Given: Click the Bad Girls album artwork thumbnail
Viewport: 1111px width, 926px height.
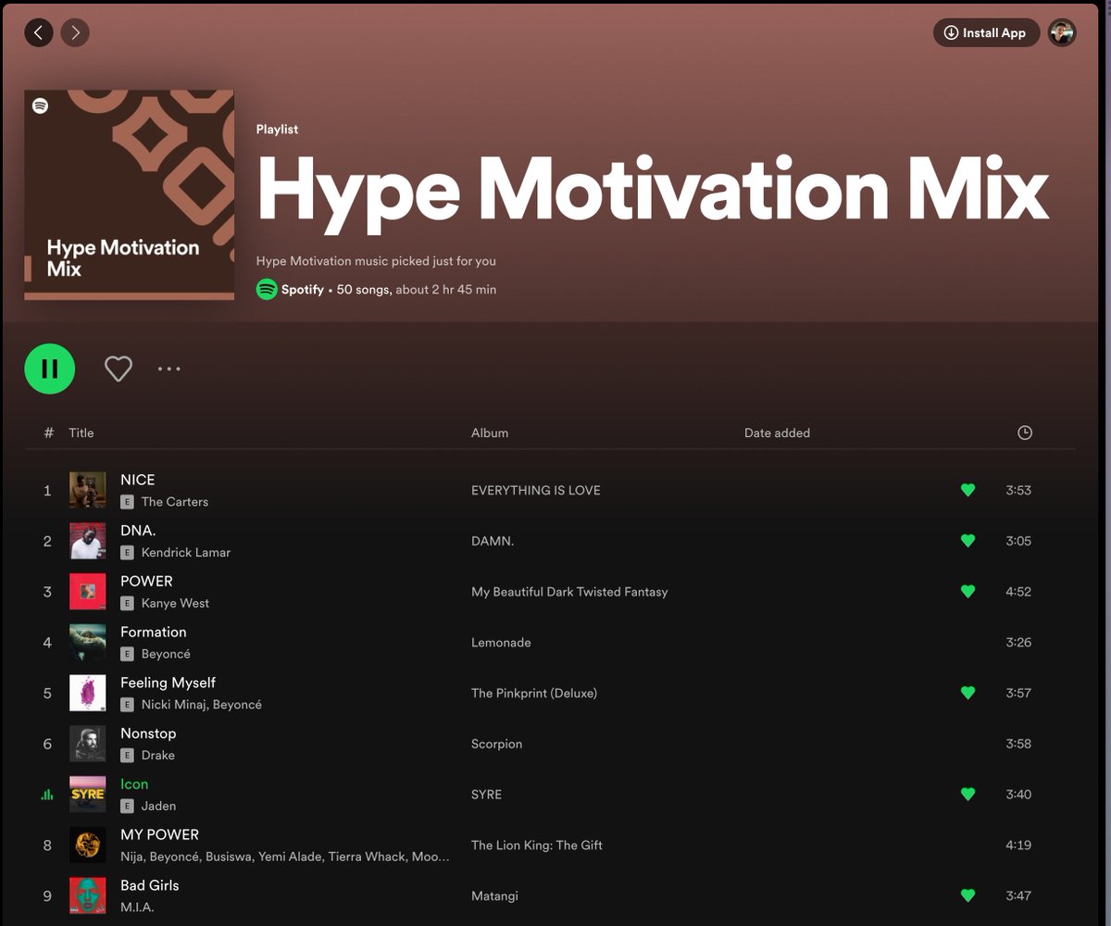Looking at the screenshot, I should click(87, 895).
